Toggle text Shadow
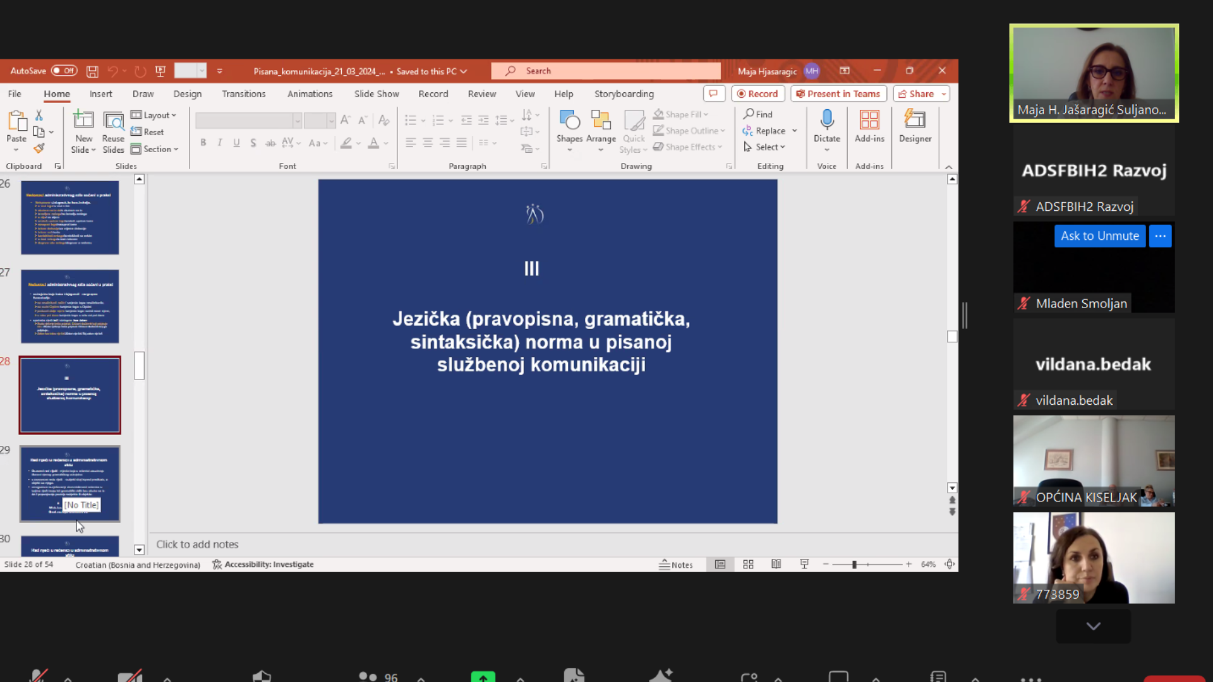Screen dimensions: 1213x682 tap(253, 143)
